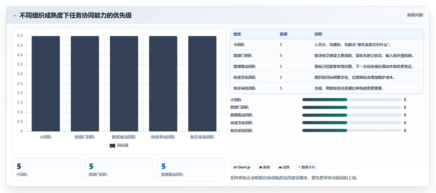Screen dimensions: 436x193
Task: Click the 小团队 x-axis label
Action: point(46,137)
